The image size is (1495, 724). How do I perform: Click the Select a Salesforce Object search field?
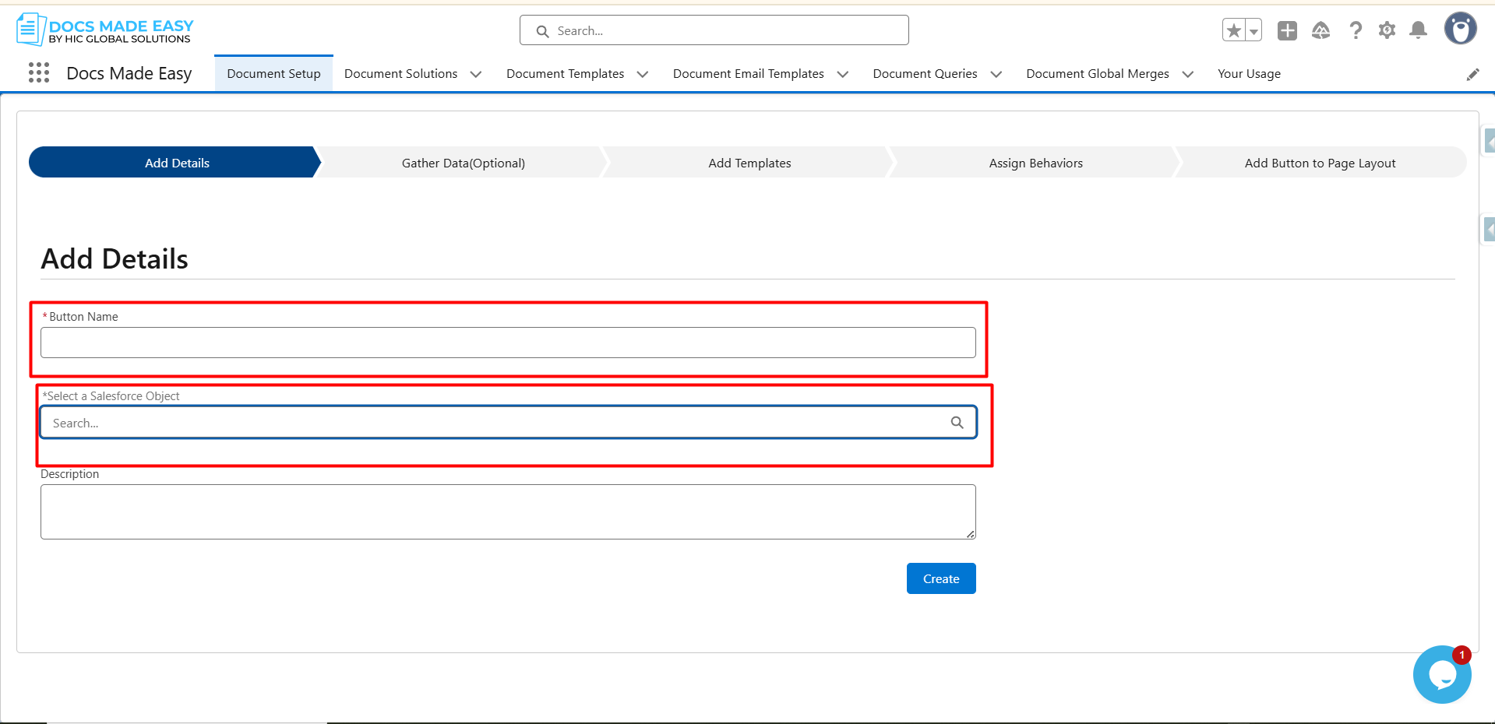499,423
